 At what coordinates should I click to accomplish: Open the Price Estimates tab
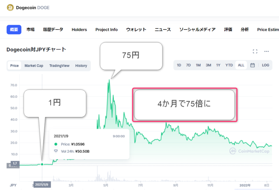[x=268, y=30]
